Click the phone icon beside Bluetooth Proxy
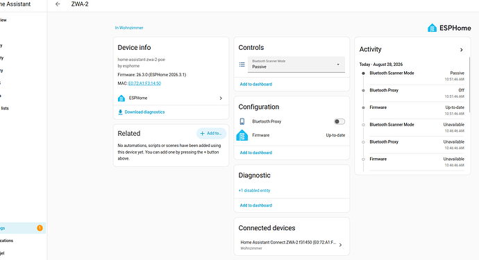 click(x=242, y=121)
